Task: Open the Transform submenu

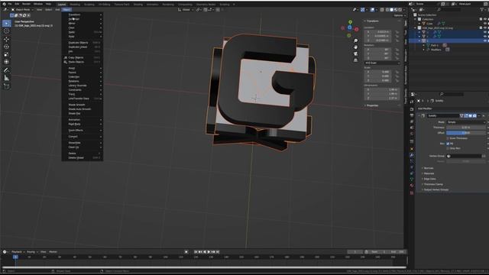Action: point(83,15)
